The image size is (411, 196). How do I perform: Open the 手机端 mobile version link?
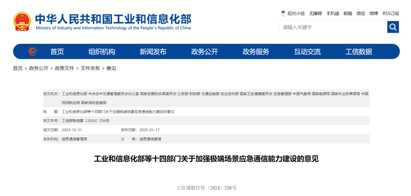(333, 14)
